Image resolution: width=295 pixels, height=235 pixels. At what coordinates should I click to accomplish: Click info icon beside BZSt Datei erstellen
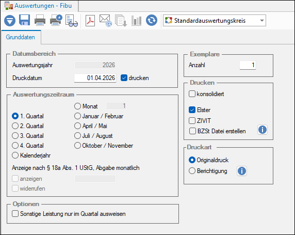tap(263, 130)
